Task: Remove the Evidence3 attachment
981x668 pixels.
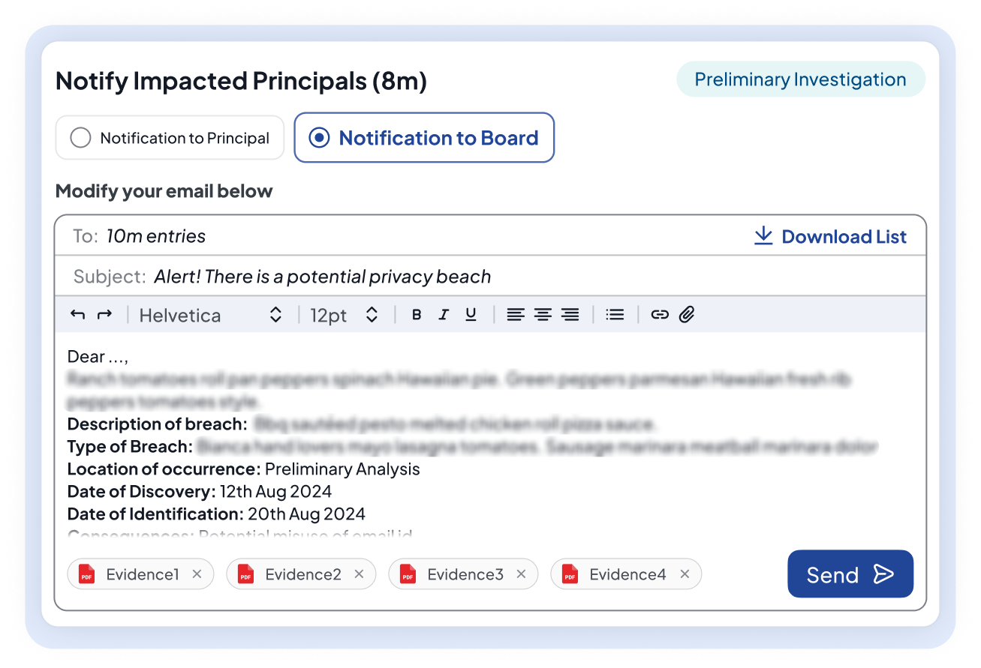Action: pos(522,574)
